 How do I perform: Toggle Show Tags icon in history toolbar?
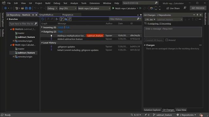click(70, 19)
